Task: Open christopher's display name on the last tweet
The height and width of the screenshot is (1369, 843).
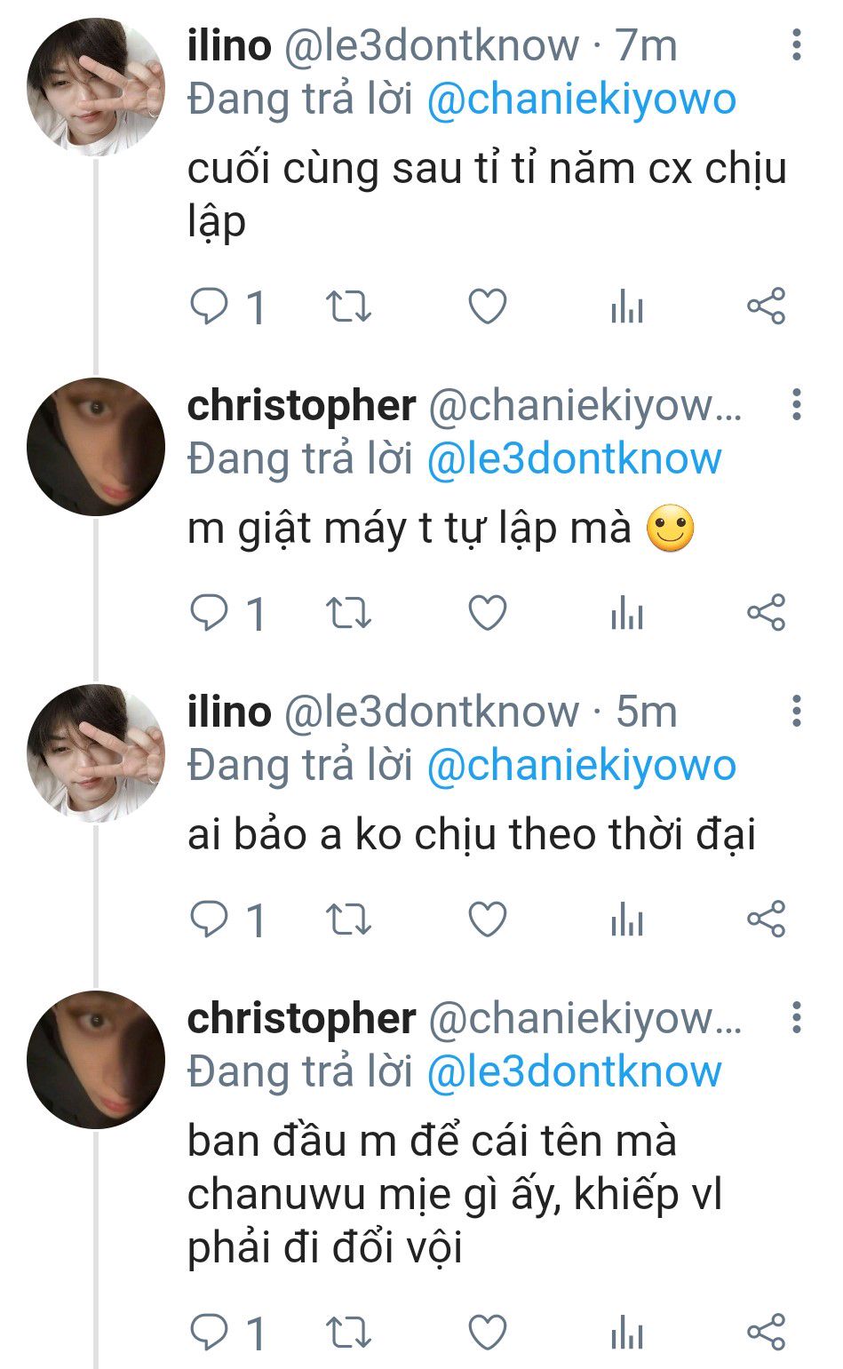Action: point(301,1019)
